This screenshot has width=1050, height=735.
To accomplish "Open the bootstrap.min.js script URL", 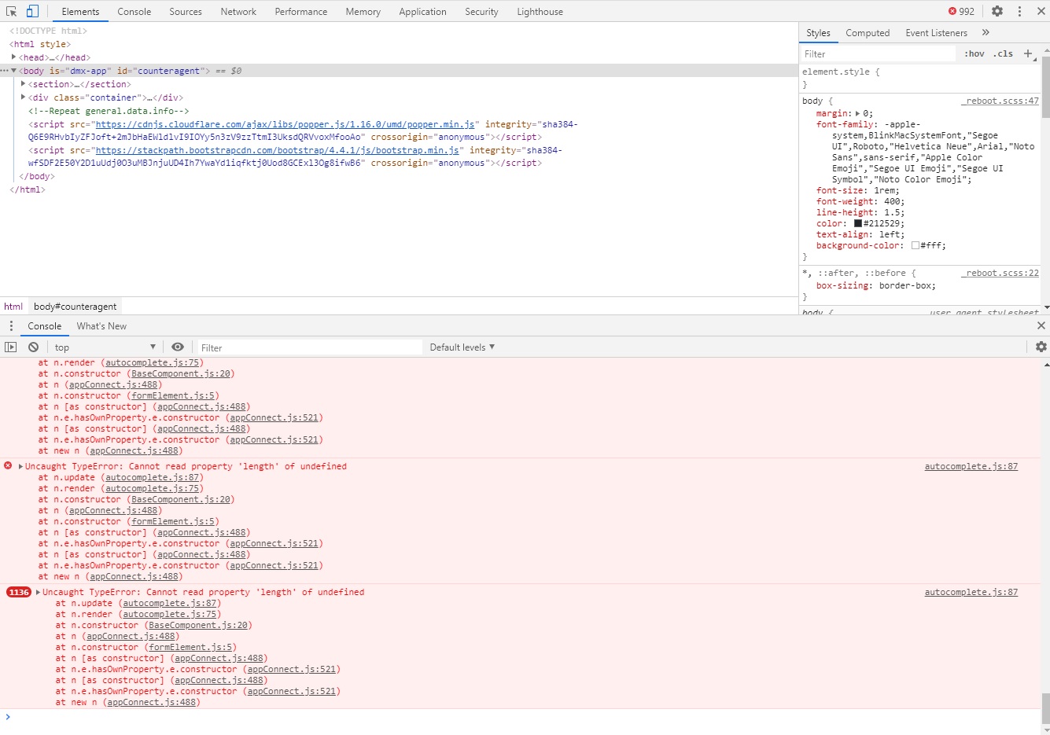I will click(x=277, y=150).
